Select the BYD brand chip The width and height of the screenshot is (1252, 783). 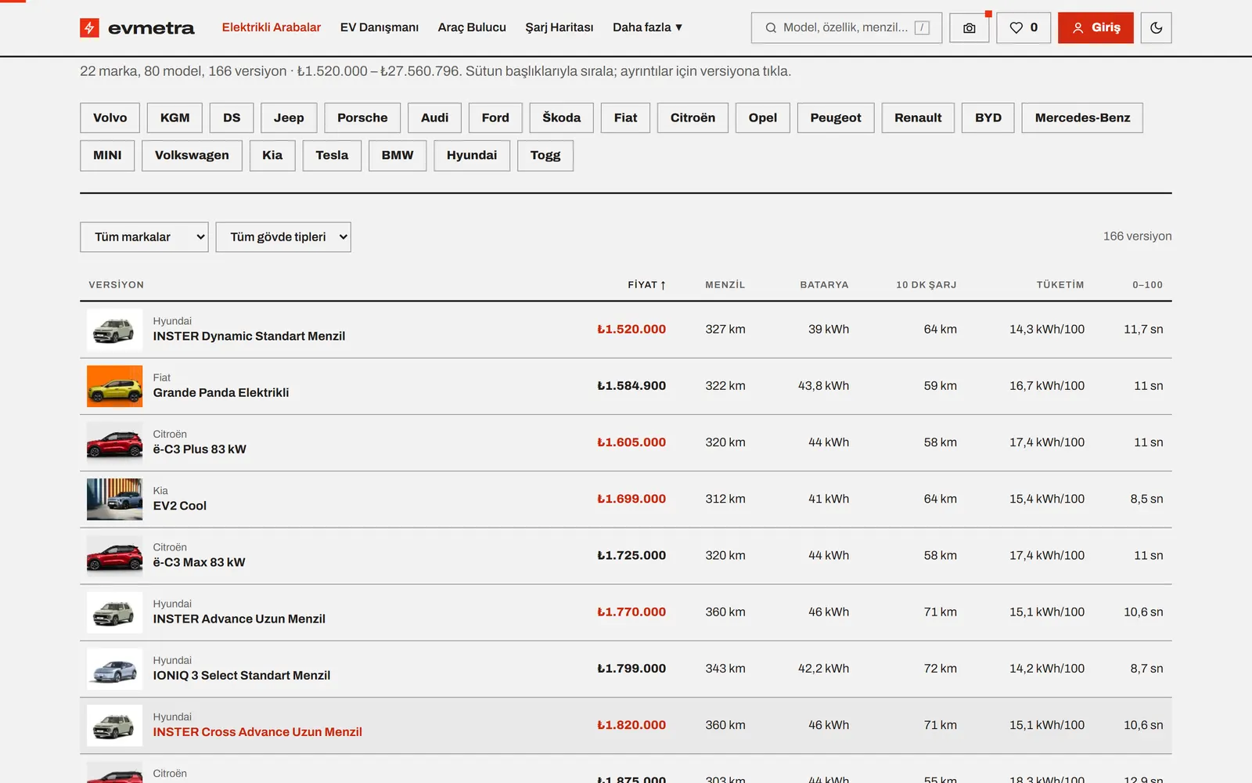coord(988,117)
